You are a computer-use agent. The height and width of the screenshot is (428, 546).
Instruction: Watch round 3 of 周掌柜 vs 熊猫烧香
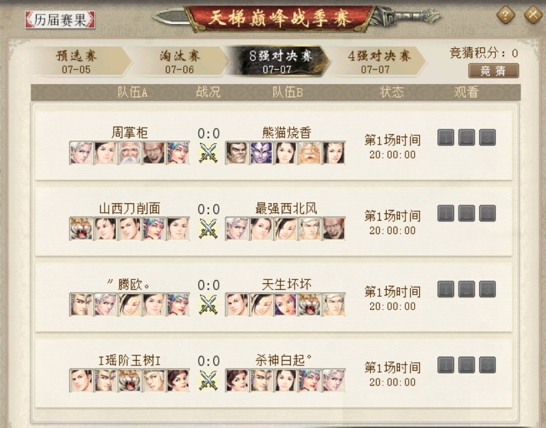coord(487,137)
